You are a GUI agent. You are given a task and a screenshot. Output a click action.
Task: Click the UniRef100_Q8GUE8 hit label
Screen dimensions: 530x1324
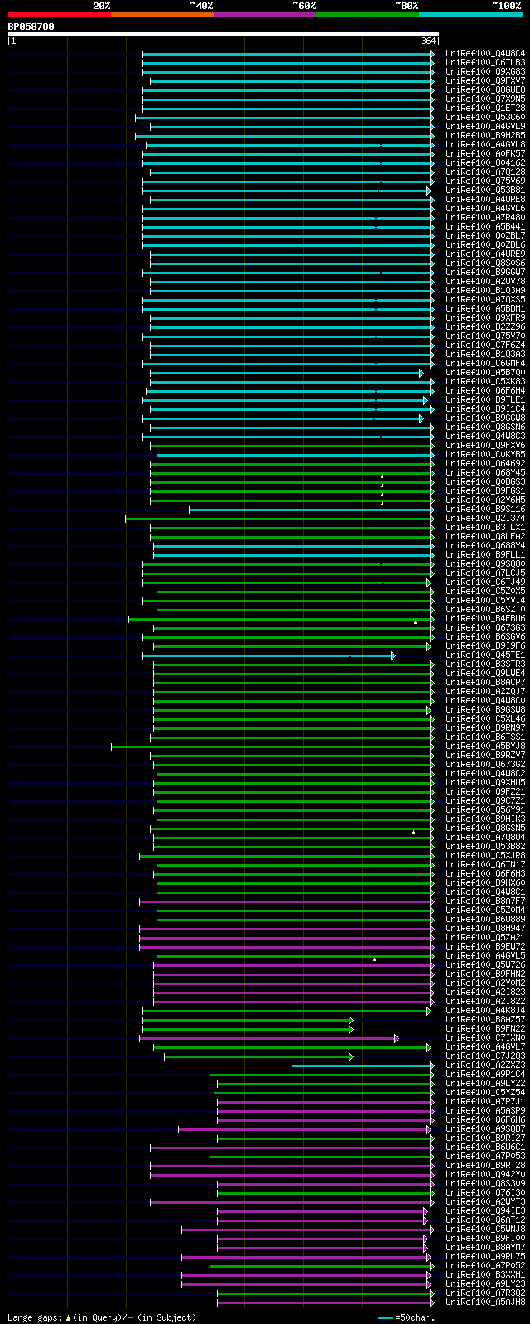tap(485, 89)
